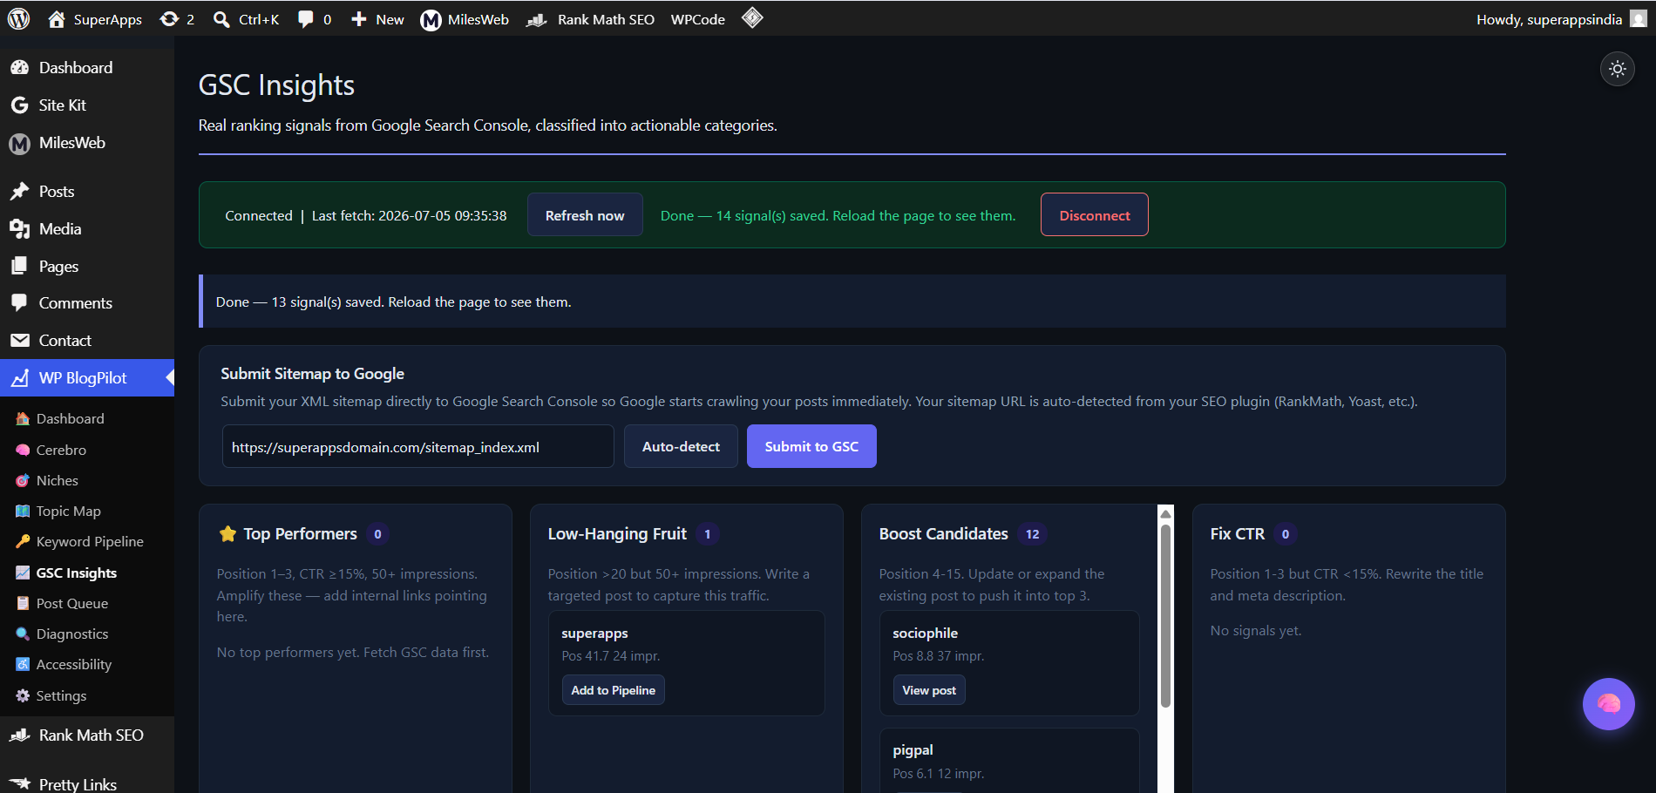Click the Refresh now button
Image resolution: width=1656 pixels, height=793 pixels.
tap(585, 215)
